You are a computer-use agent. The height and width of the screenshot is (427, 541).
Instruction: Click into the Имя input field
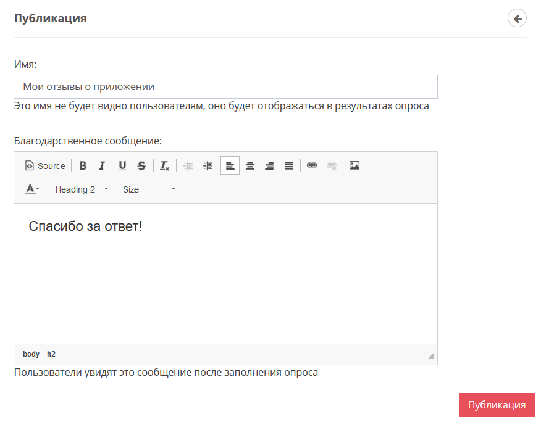click(x=225, y=86)
